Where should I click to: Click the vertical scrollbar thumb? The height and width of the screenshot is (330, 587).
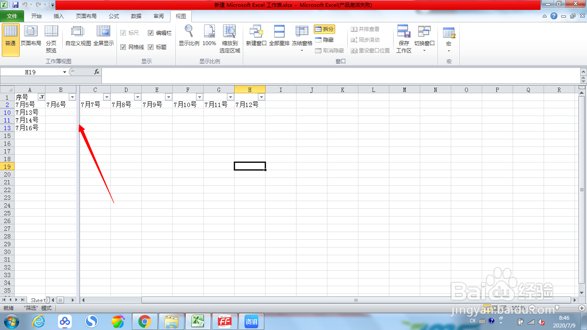click(x=582, y=189)
